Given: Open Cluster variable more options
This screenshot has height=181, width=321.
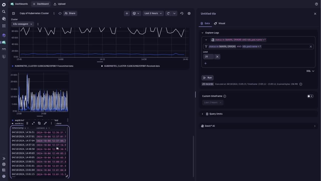Looking at the screenshot, I should 38,24.
